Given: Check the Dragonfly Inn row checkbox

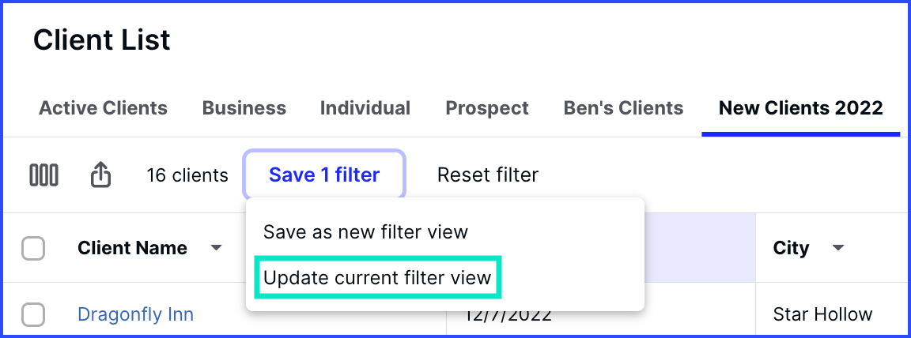Looking at the screenshot, I should pos(33,315).
